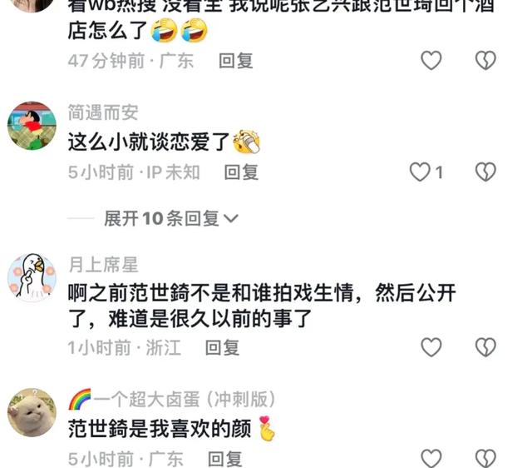Open username 简遇而安 profile
Viewport: 532px width, 468px height.
pos(103,112)
